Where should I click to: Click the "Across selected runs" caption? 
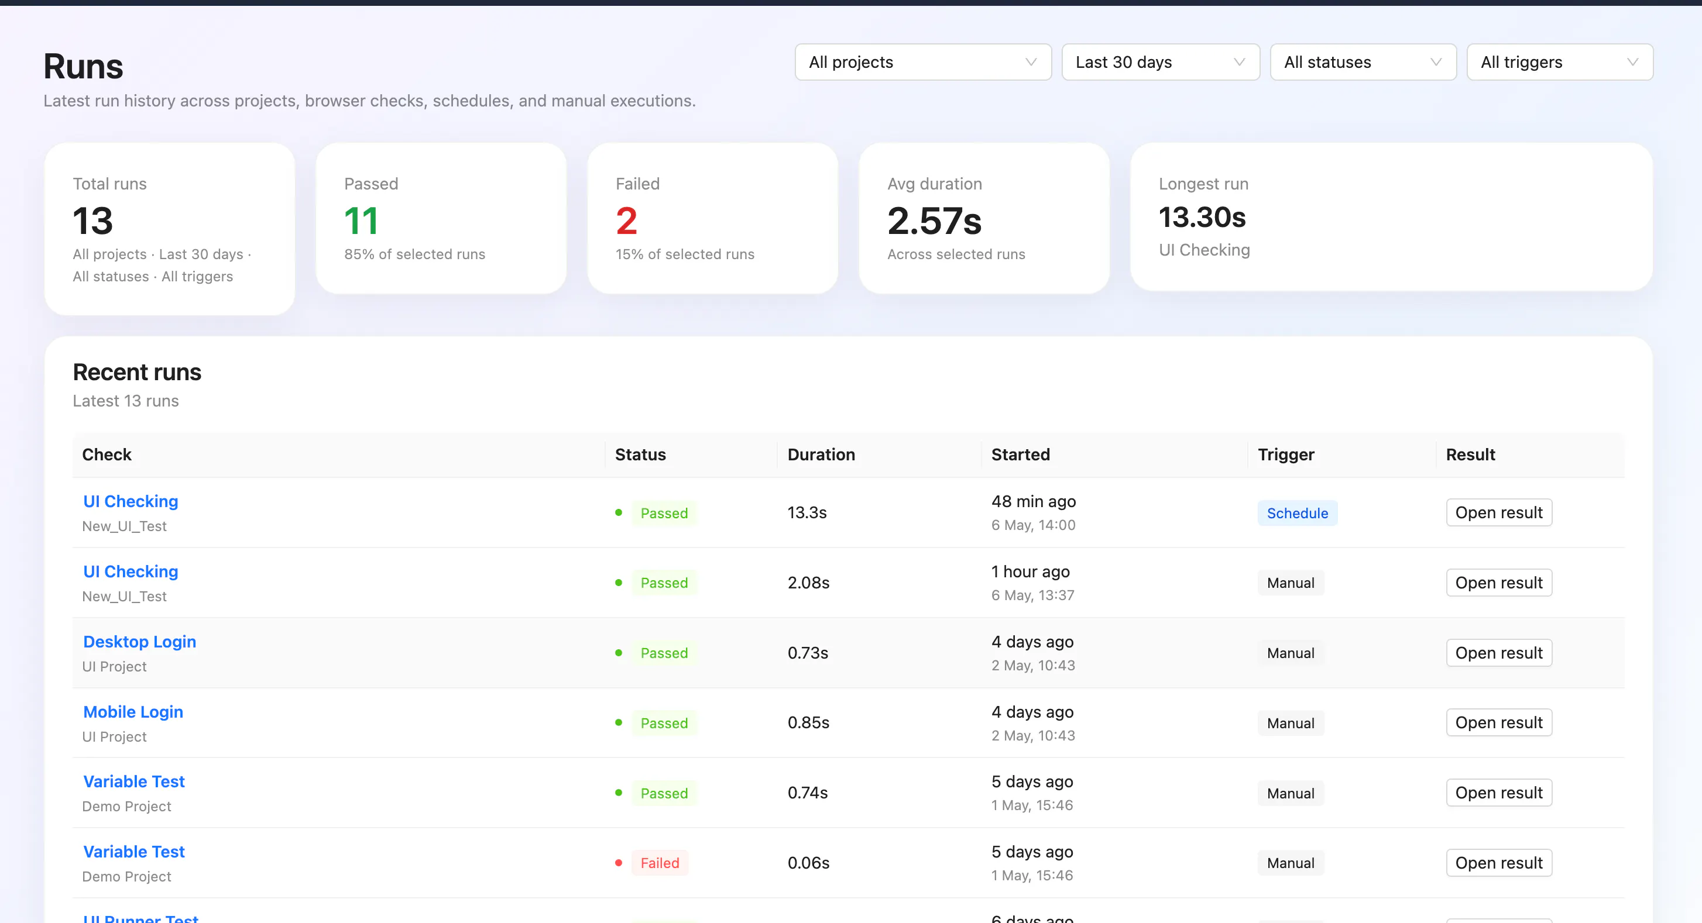[956, 254]
